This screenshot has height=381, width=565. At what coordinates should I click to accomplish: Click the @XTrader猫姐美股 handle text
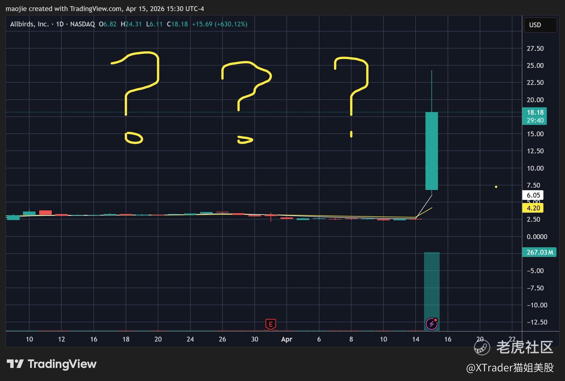510,368
